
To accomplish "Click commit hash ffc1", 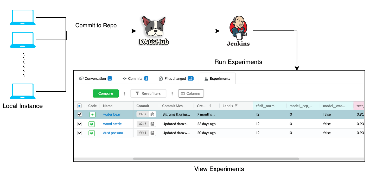I will (143, 133).
